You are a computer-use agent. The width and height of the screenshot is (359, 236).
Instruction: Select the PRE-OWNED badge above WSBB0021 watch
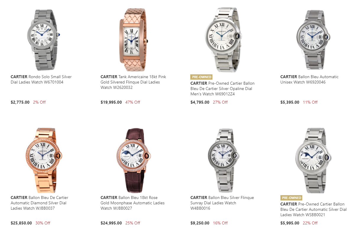click(291, 198)
